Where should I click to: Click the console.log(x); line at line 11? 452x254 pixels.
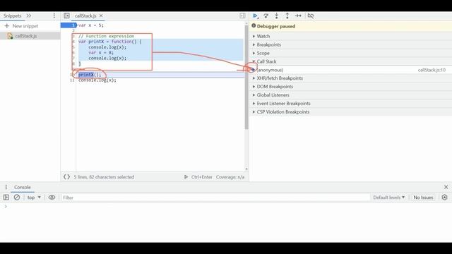(97, 80)
